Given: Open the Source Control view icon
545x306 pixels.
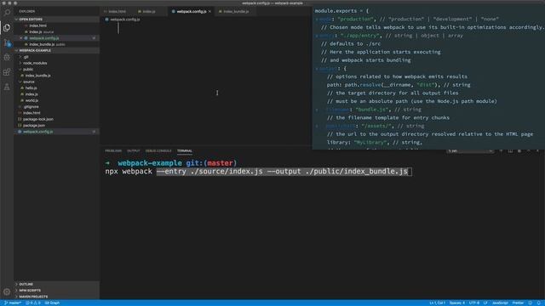Looking at the screenshot, I should [7, 42].
